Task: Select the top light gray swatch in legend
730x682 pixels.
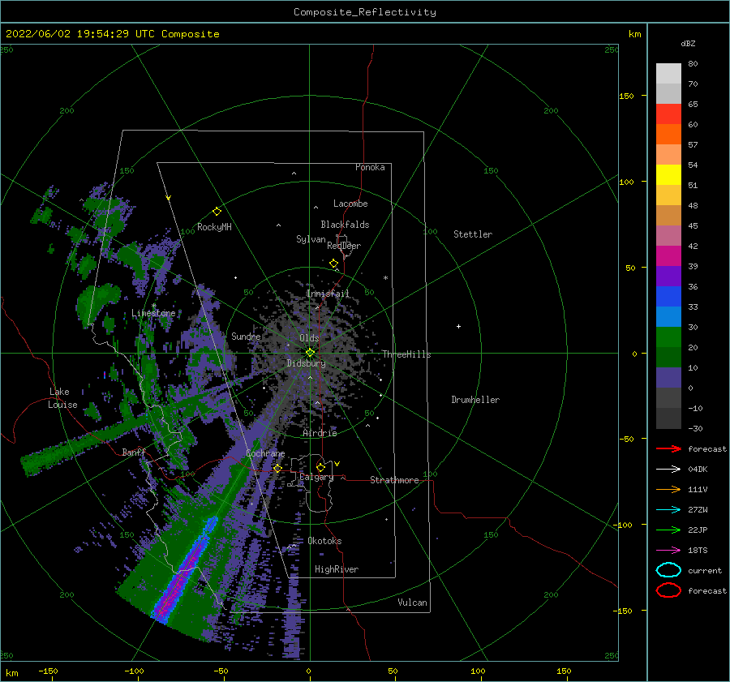Action: [668, 74]
